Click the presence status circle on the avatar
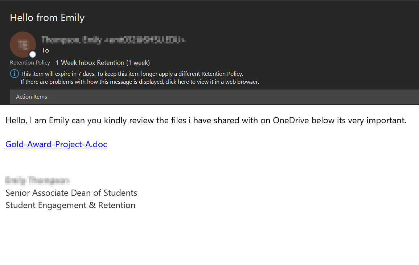This screenshot has height=265, width=419. click(x=33, y=54)
